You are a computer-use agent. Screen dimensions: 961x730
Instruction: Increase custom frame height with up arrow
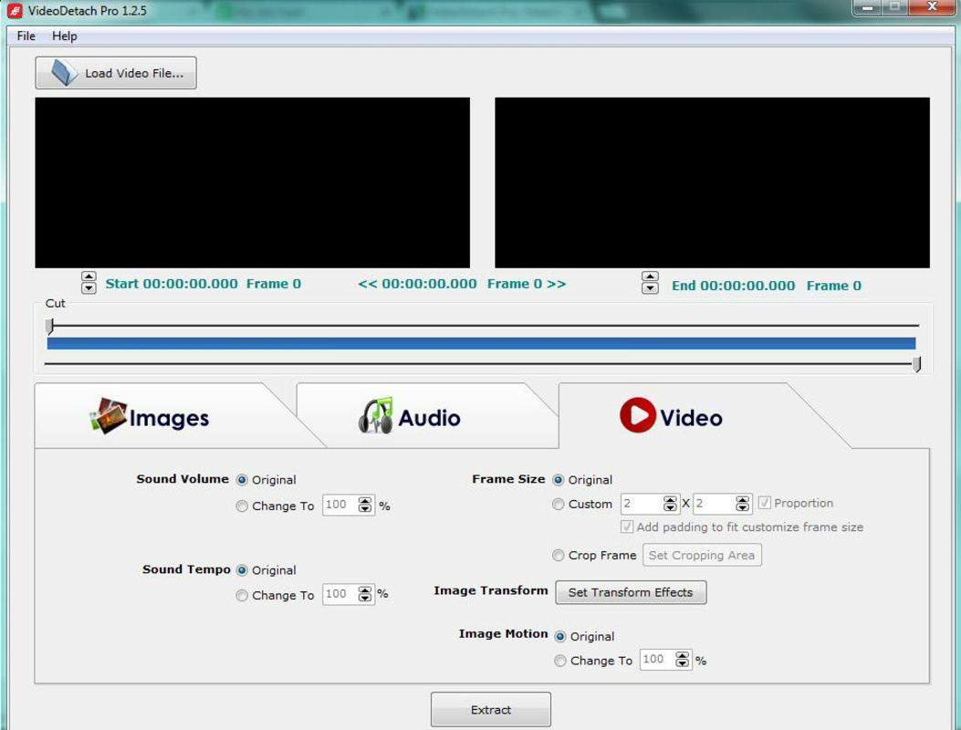click(742, 499)
